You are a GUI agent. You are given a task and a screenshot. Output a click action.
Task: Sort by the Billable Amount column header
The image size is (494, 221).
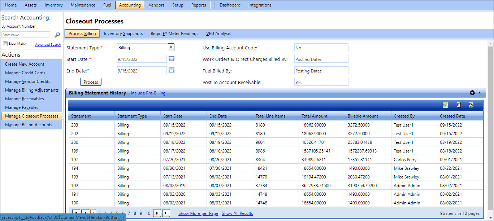368,116
